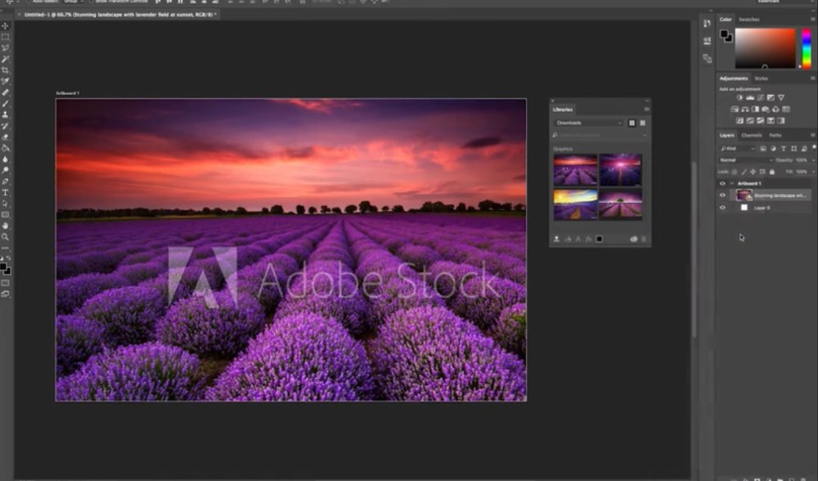Open the Libraries panel menu

pos(646,110)
